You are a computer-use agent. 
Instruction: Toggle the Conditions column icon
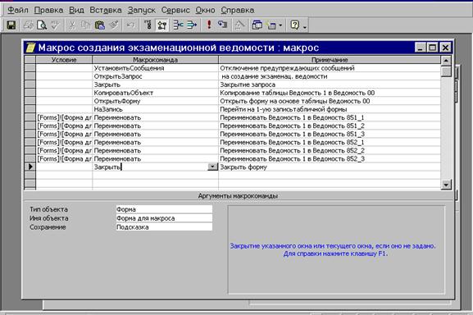coord(162,25)
